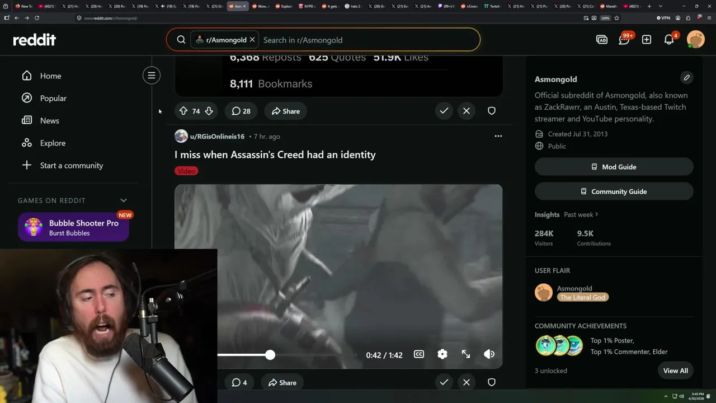Collapse the left navigation sidebar
The width and height of the screenshot is (716, 403).
click(x=152, y=76)
